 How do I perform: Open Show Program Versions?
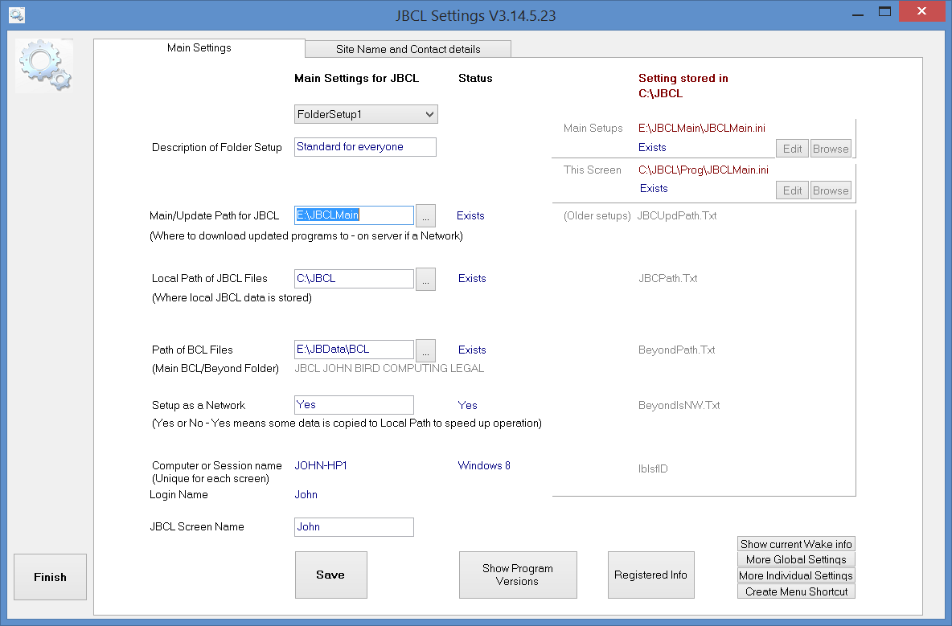(518, 575)
